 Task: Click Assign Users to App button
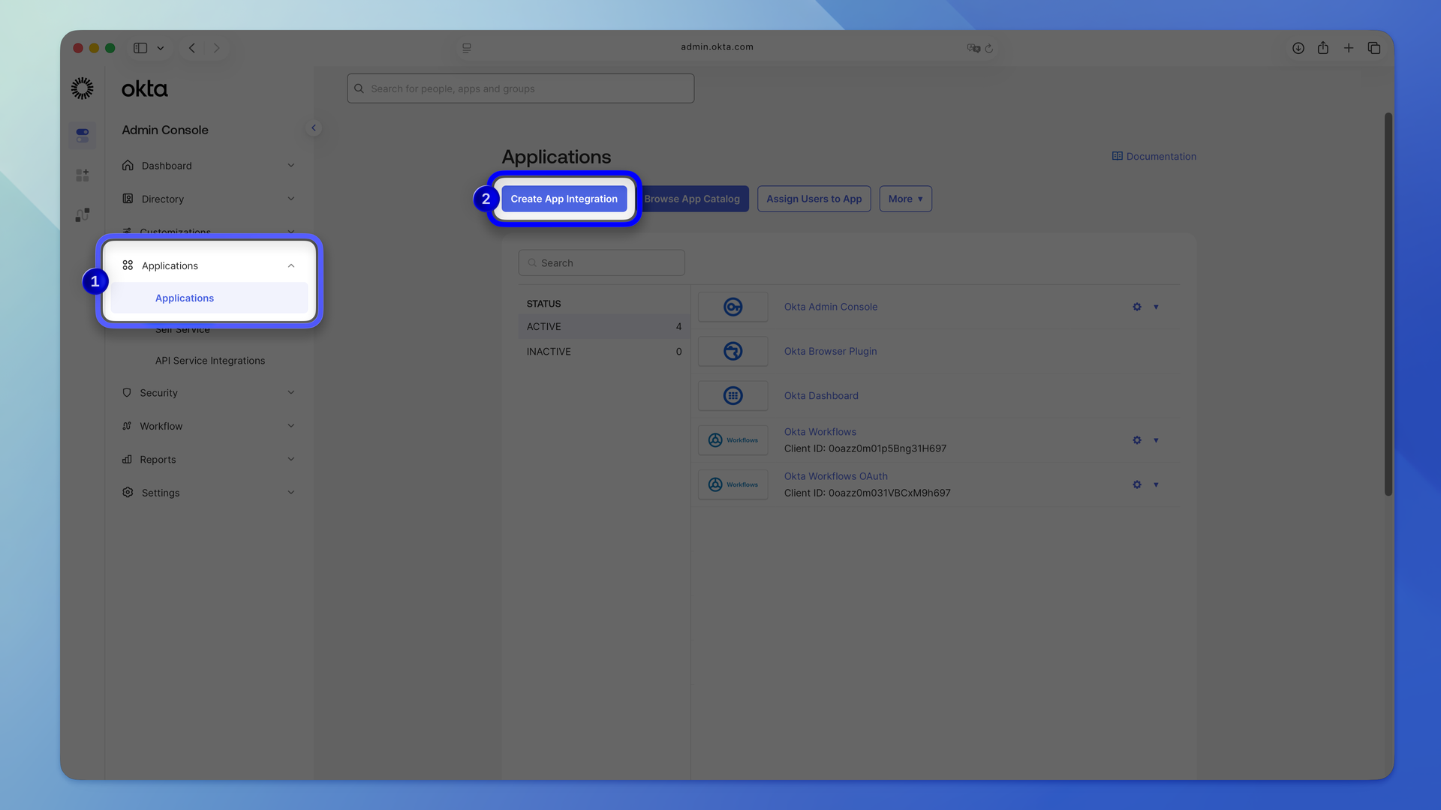[814, 199]
